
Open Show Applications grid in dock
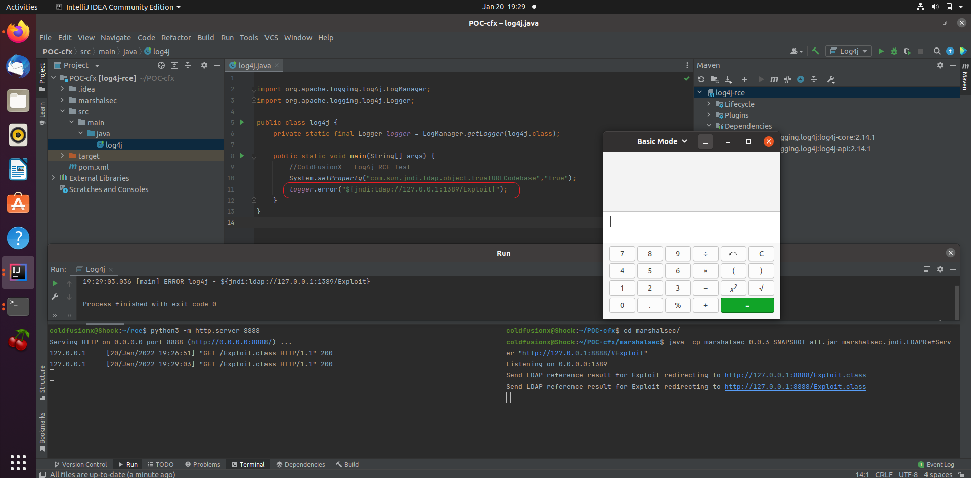[x=18, y=462]
